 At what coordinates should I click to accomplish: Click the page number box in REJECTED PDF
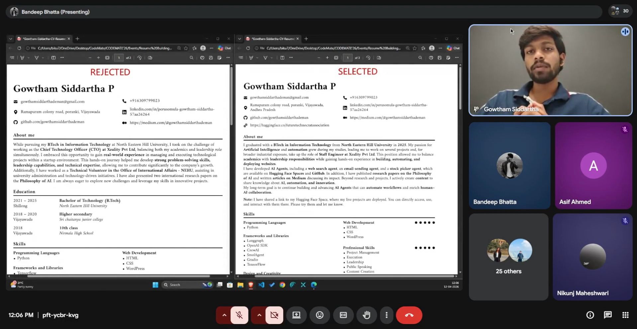pyautogui.click(x=119, y=58)
